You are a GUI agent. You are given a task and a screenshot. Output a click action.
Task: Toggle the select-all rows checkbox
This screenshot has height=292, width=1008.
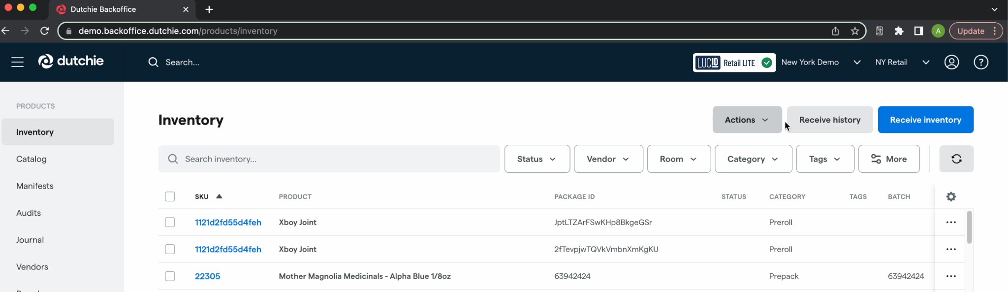coord(170,196)
